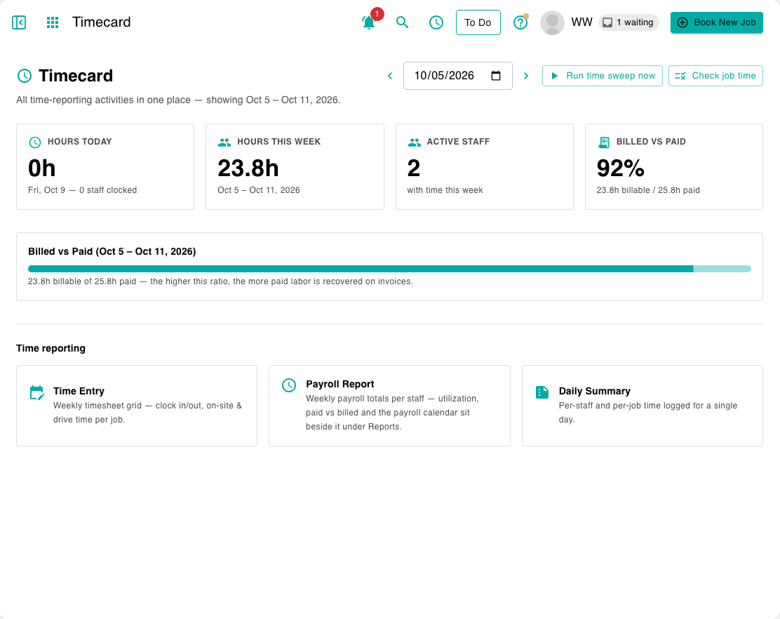Image resolution: width=780 pixels, height=619 pixels.
Task: Click the search magnifier icon
Action: pyautogui.click(x=402, y=22)
